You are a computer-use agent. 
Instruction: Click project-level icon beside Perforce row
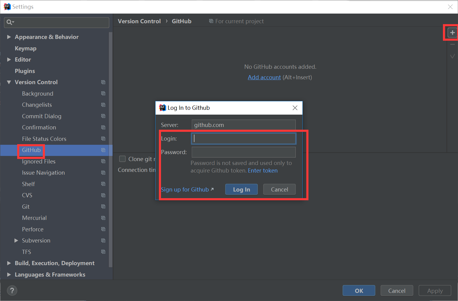(x=103, y=229)
